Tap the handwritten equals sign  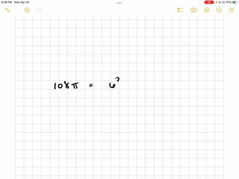(x=91, y=86)
